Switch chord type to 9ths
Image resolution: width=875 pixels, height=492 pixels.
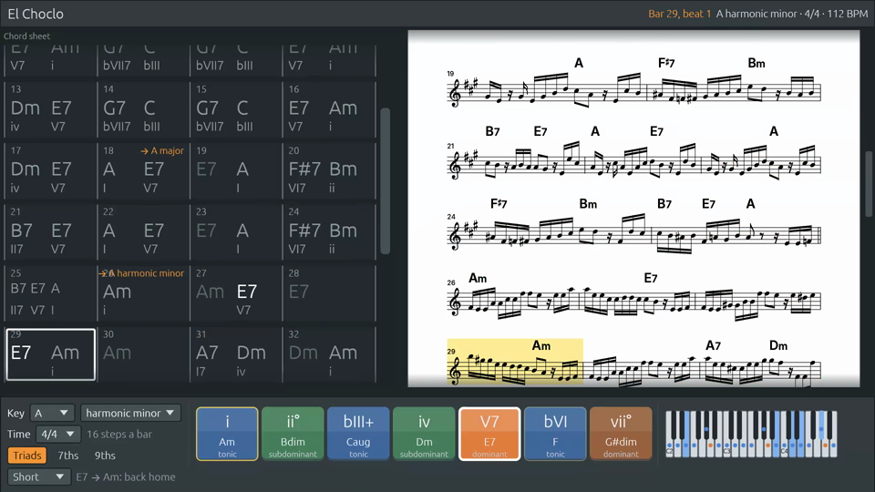105,456
